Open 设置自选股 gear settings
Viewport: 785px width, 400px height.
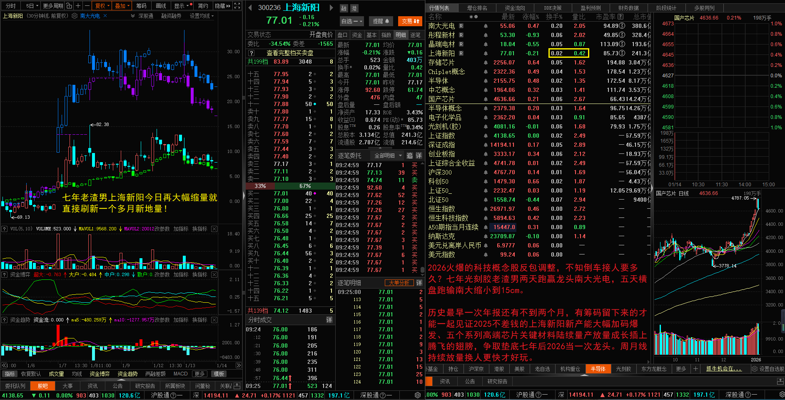point(768,369)
